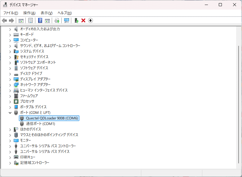Select the 印刷キュー category label
This screenshot has height=177, width=242.
(28, 157)
